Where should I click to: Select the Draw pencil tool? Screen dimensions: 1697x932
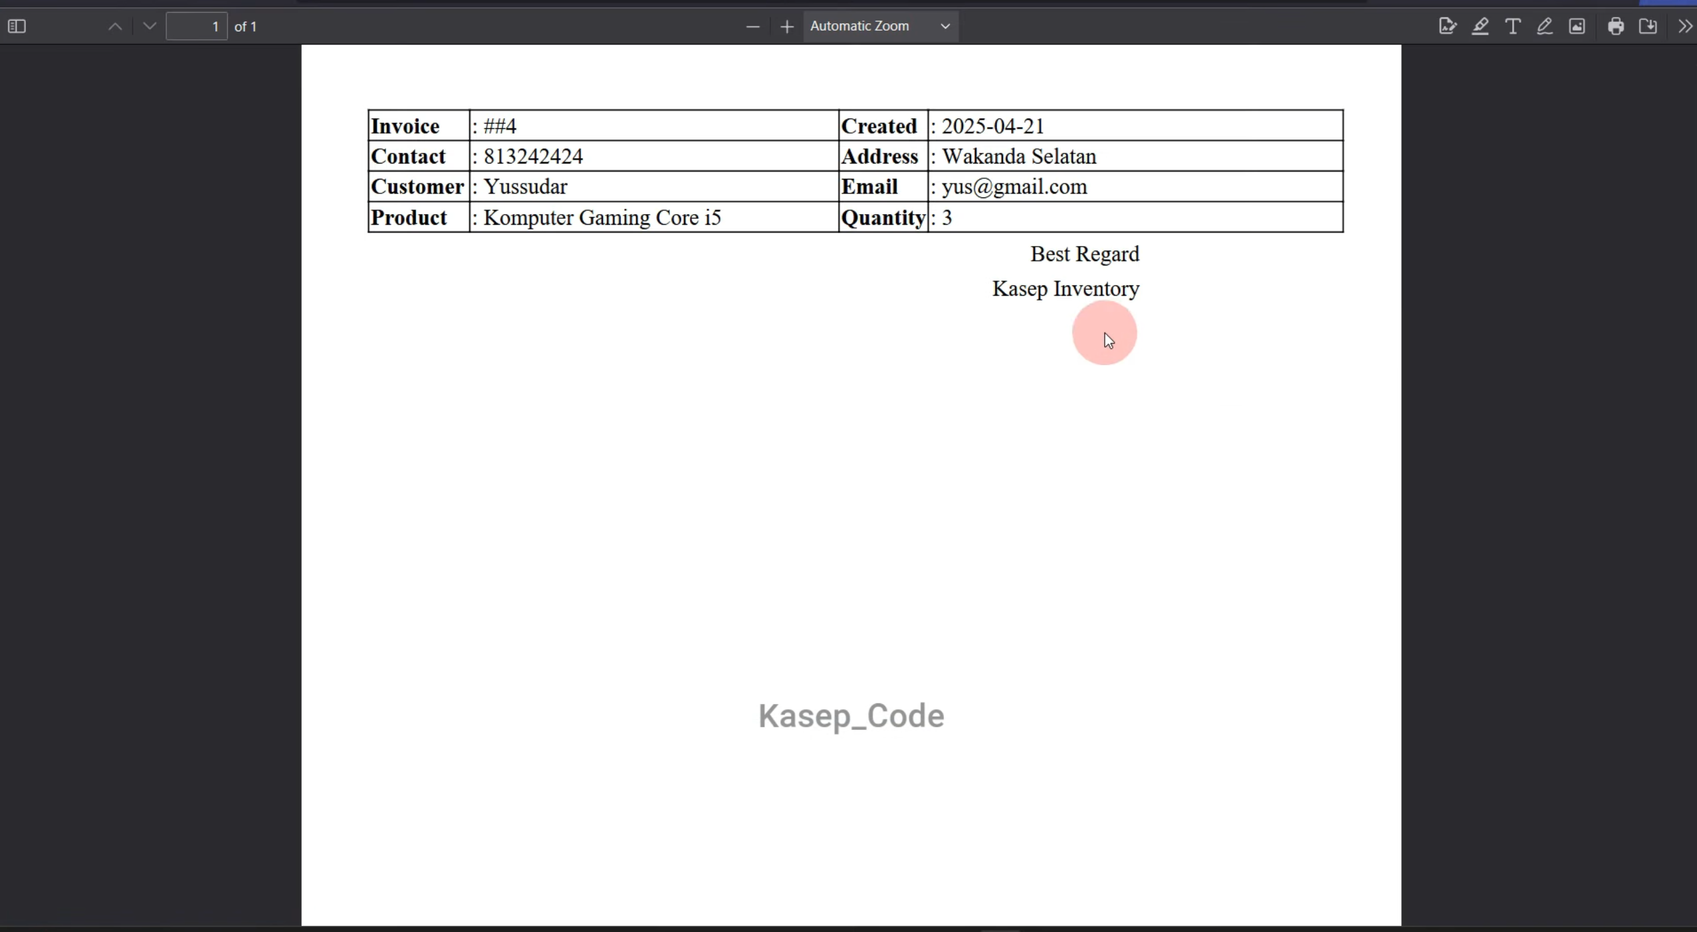click(x=1545, y=27)
